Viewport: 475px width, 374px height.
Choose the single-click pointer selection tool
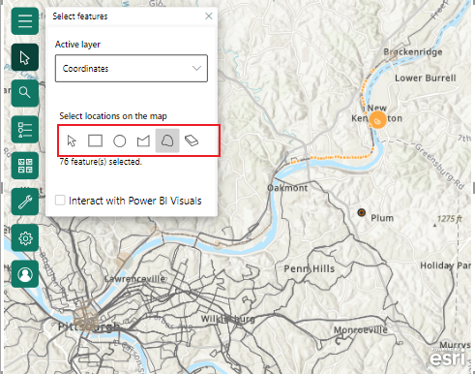(72, 140)
